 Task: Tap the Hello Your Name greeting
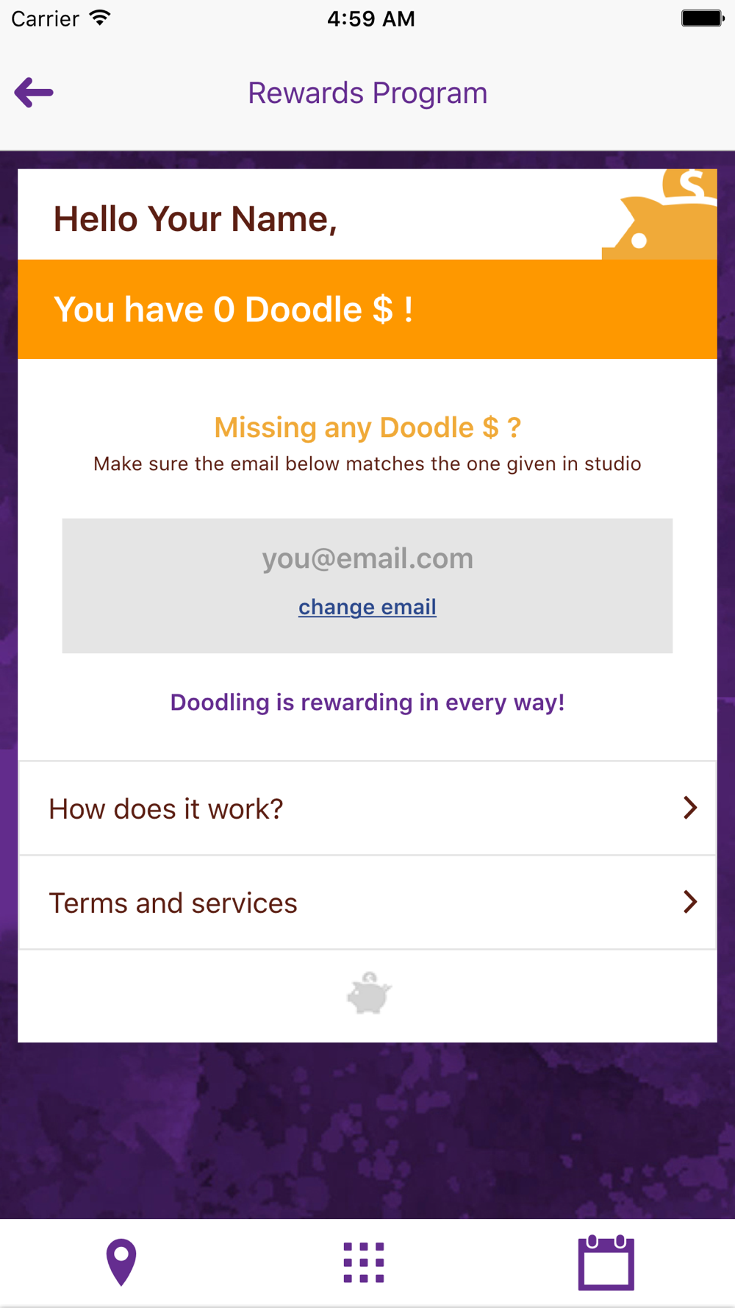(x=196, y=219)
